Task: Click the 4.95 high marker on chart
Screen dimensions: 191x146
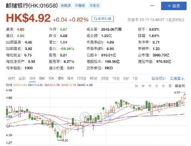Action: coord(177,92)
